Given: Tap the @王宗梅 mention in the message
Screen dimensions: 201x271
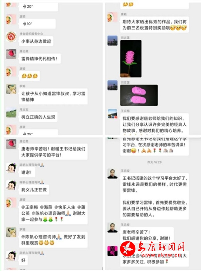Looking at the screenshot, I should coord(29,207).
